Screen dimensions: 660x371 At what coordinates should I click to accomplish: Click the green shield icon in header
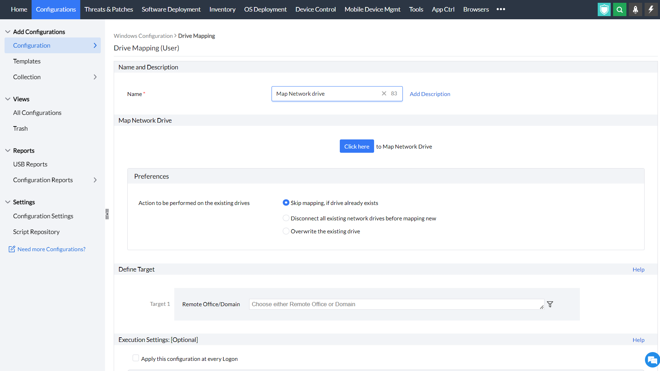[x=604, y=9]
